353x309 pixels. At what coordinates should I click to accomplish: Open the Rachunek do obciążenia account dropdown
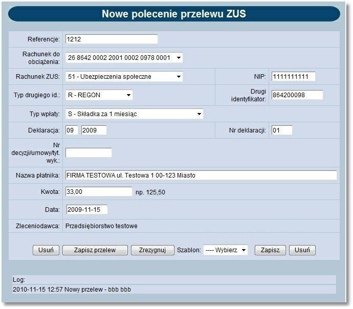pyautogui.click(x=124, y=58)
